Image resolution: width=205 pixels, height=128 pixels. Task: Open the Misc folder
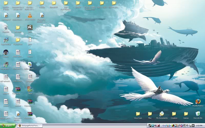[150, 114]
